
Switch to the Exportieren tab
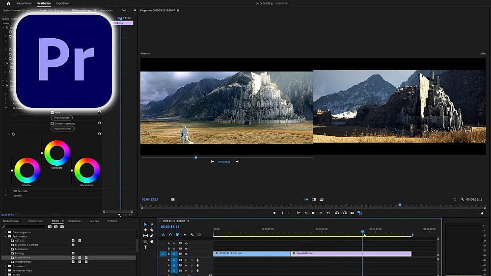pyautogui.click(x=63, y=3)
